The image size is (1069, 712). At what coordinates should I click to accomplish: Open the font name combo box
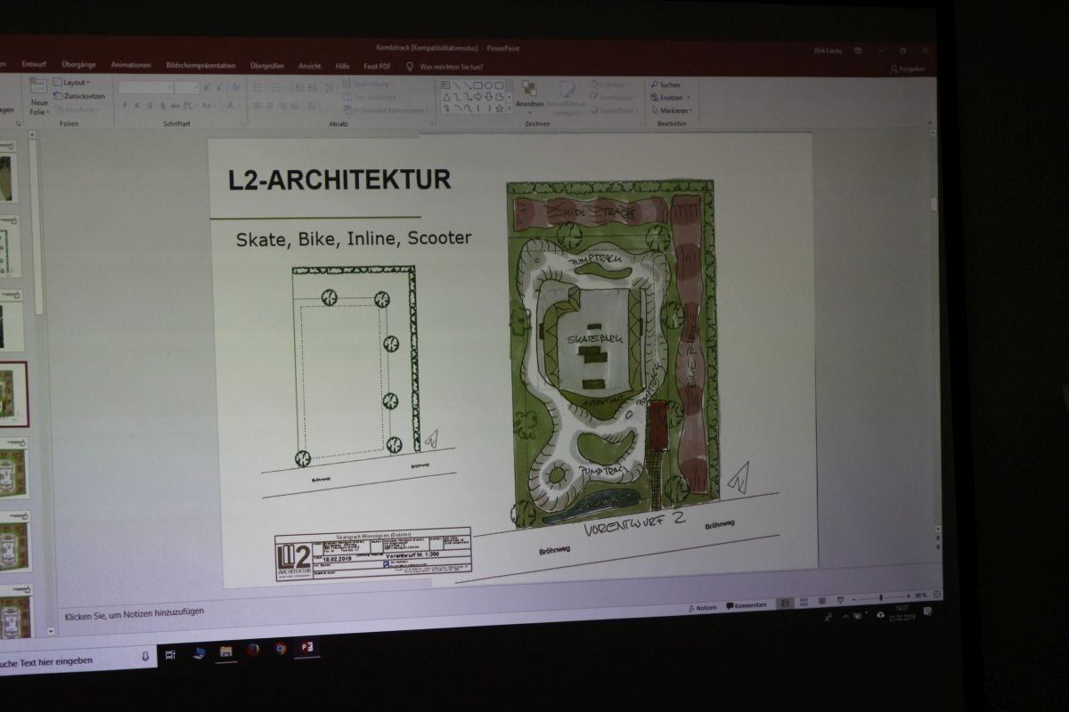click(145, 87)
